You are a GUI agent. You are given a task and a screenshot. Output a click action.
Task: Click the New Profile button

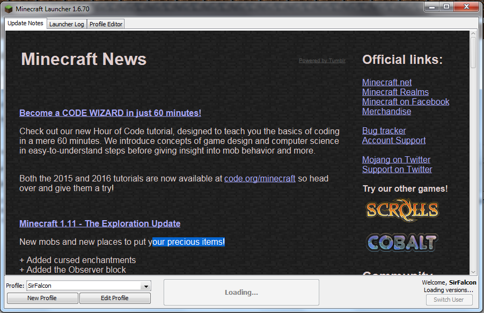[42, 298]
